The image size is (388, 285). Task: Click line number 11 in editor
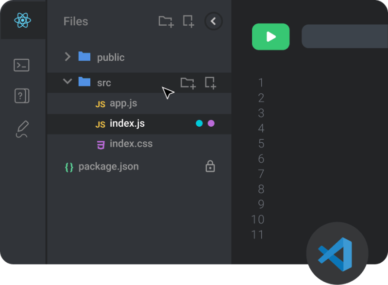pyautogui.click(x=257, y=235)
